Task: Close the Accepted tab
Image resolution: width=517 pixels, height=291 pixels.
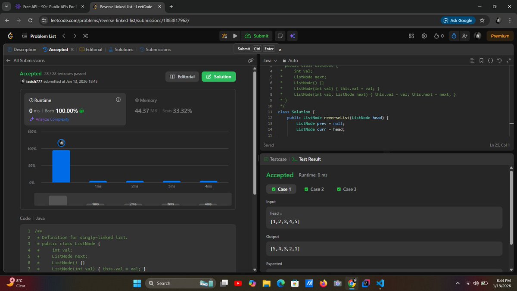Action: point(72,50)
